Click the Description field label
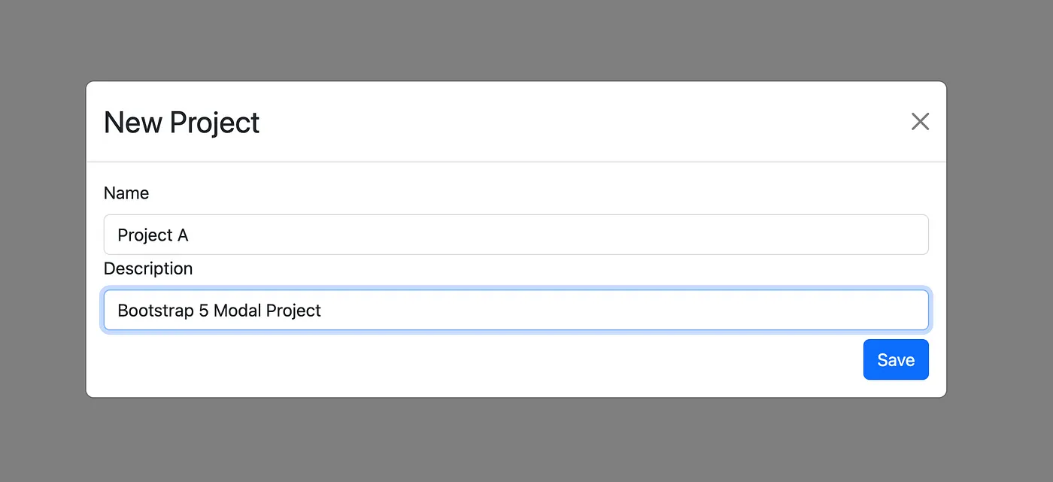This screenshot has height=482, width=1053. [148, 268]
